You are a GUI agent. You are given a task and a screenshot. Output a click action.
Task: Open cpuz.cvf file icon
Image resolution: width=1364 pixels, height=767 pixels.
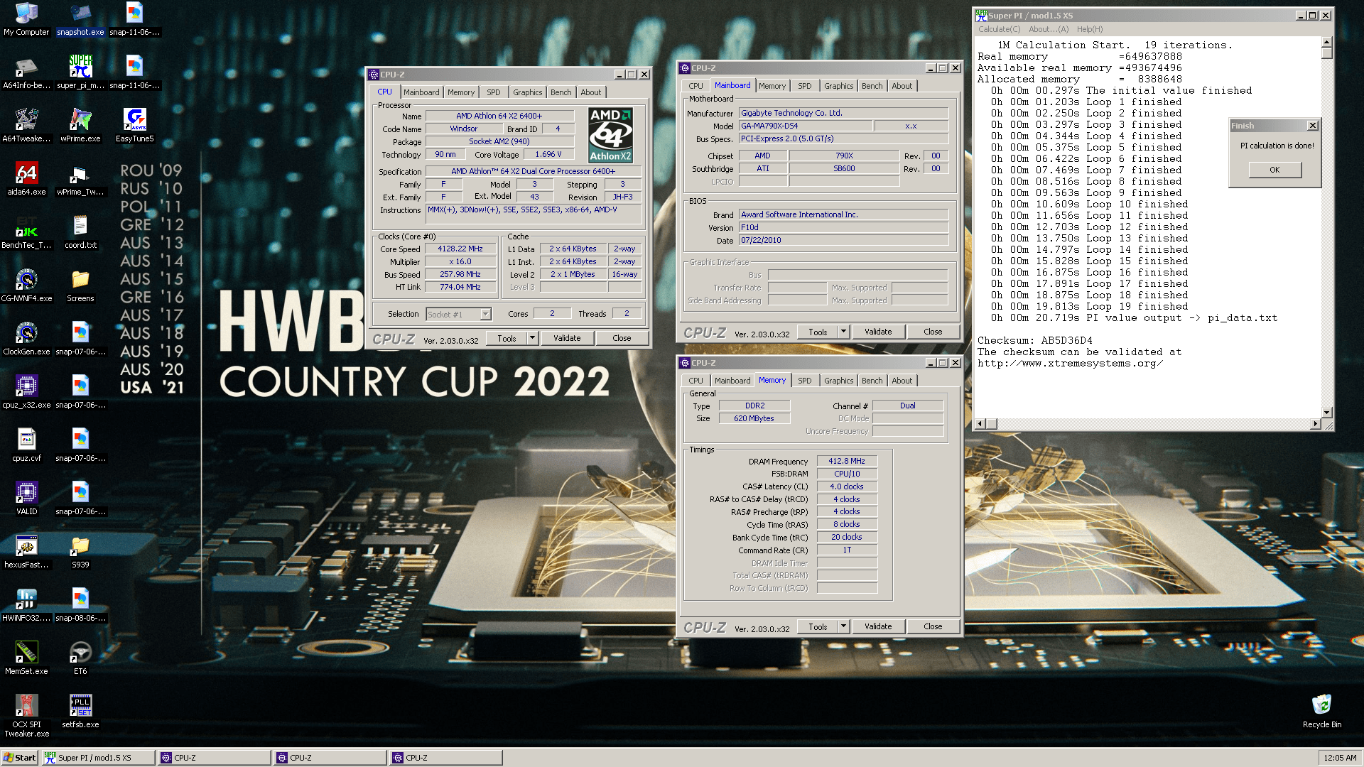pos(26,445)
